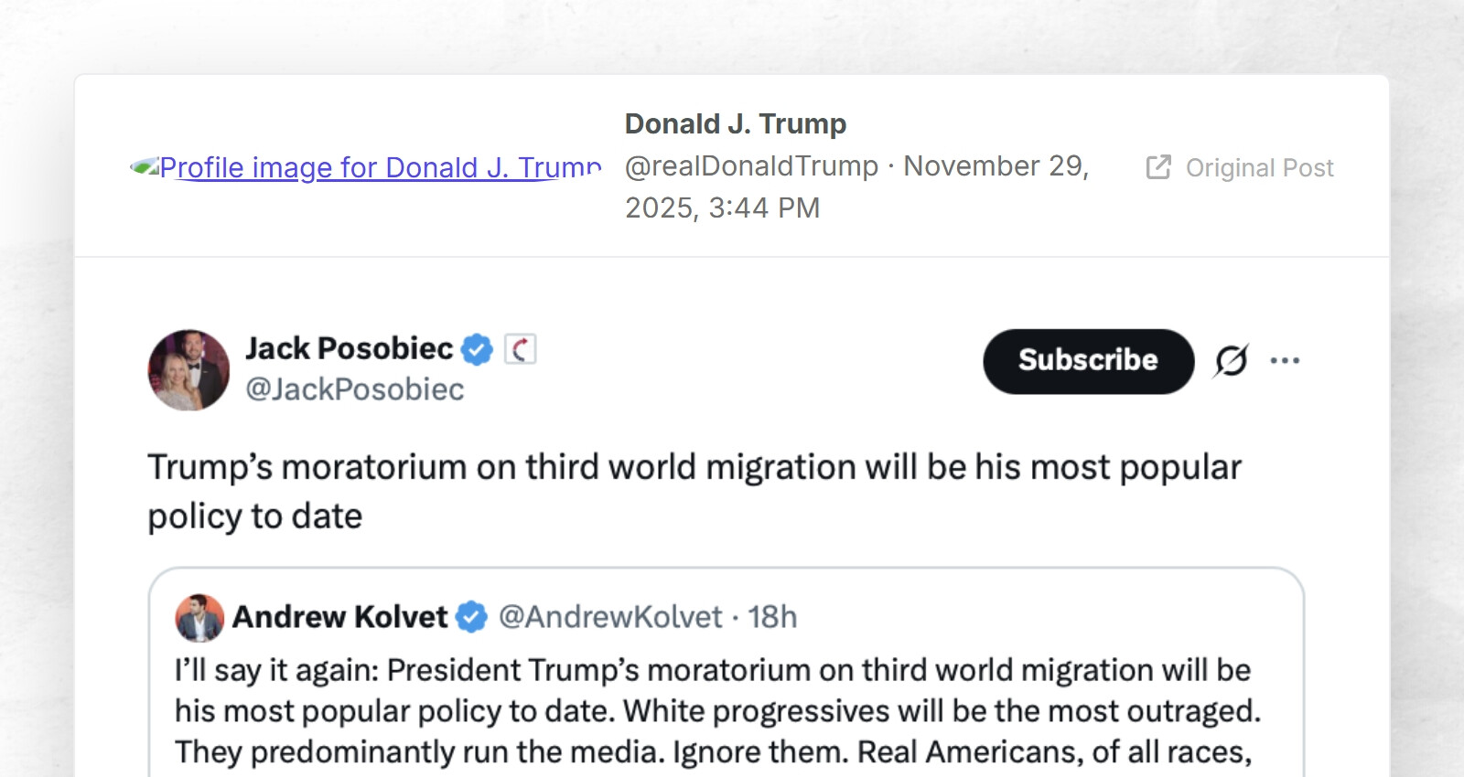
Task: Click the Original Post external link icon
Action: tap(1157, 167)
